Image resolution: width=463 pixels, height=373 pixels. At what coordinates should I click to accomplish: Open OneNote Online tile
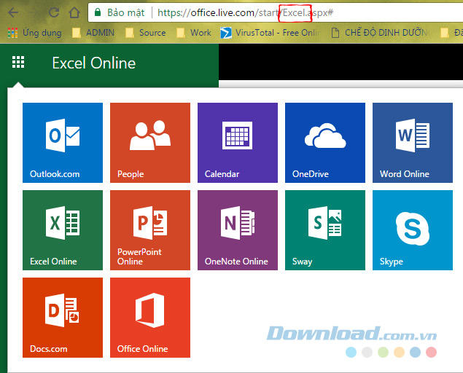pos(237,229)
